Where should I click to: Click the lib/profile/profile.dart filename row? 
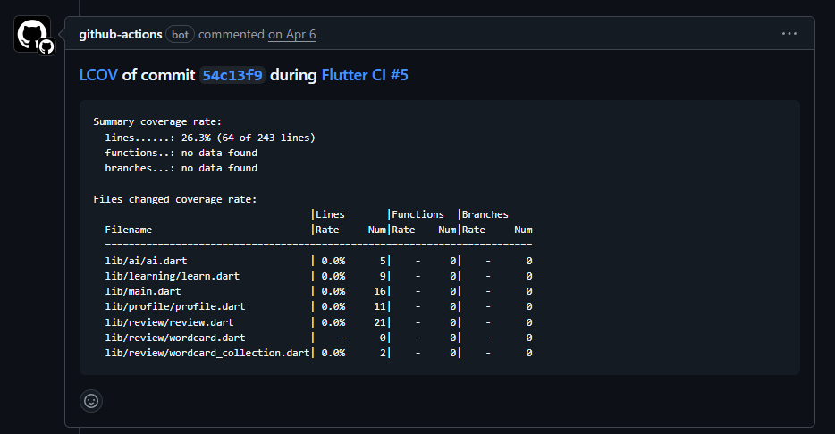click(x=174, y=306)
